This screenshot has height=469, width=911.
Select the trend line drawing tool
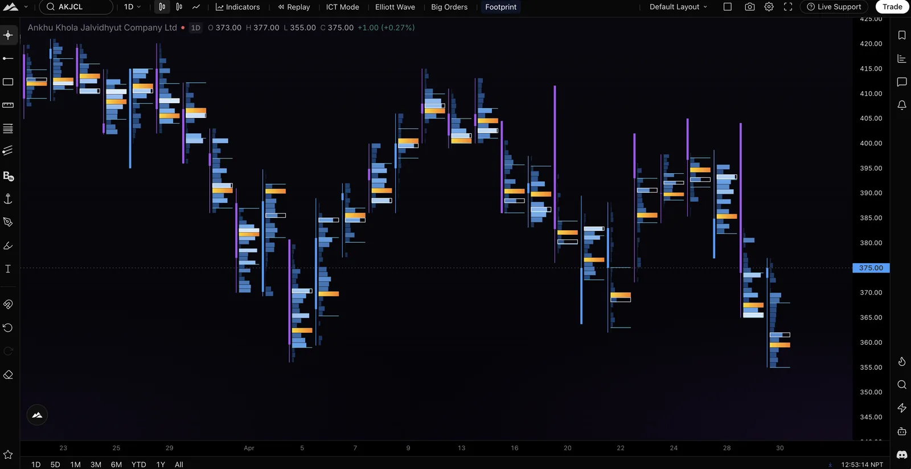[x=8, y=58]
